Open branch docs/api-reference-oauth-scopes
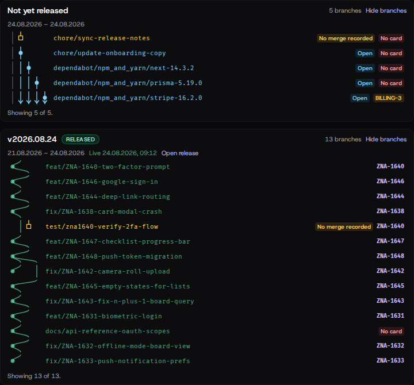 coord(108,331)
